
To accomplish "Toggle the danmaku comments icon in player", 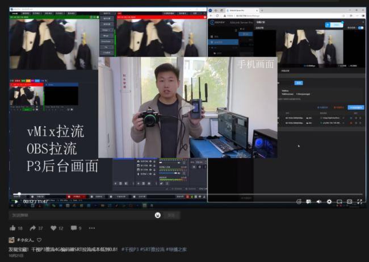I will [309, 202].
